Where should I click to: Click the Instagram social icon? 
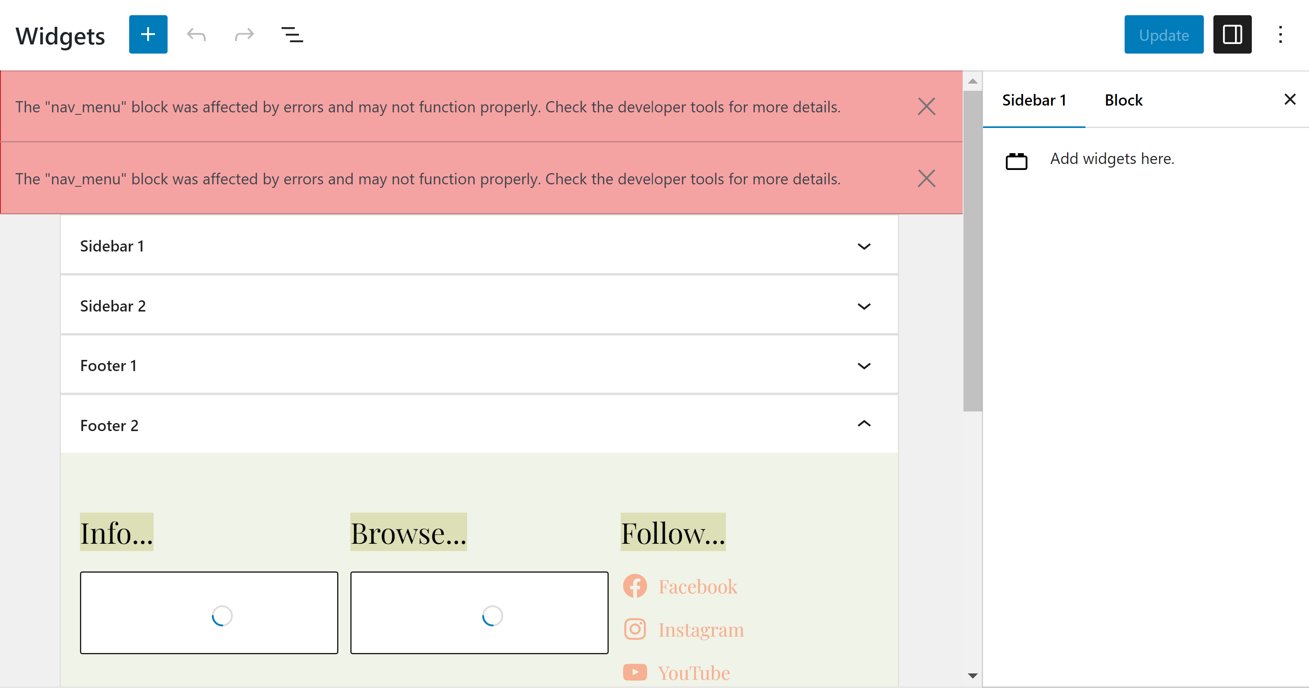[x=635, y=629]
